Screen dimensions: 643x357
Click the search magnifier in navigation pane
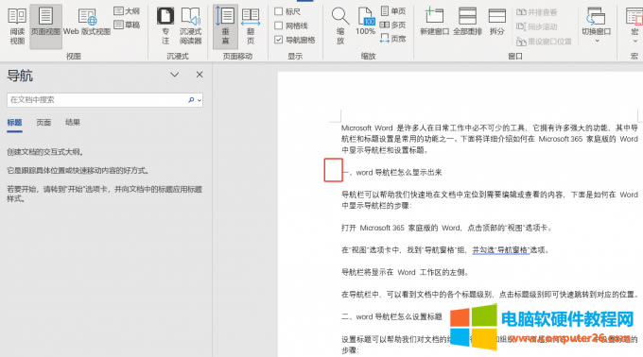pos(191,99)
